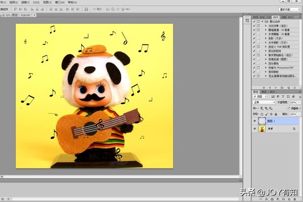Click the play action button
The height and width of the screenshot is (202, 303).
click(x=276, y=88)
